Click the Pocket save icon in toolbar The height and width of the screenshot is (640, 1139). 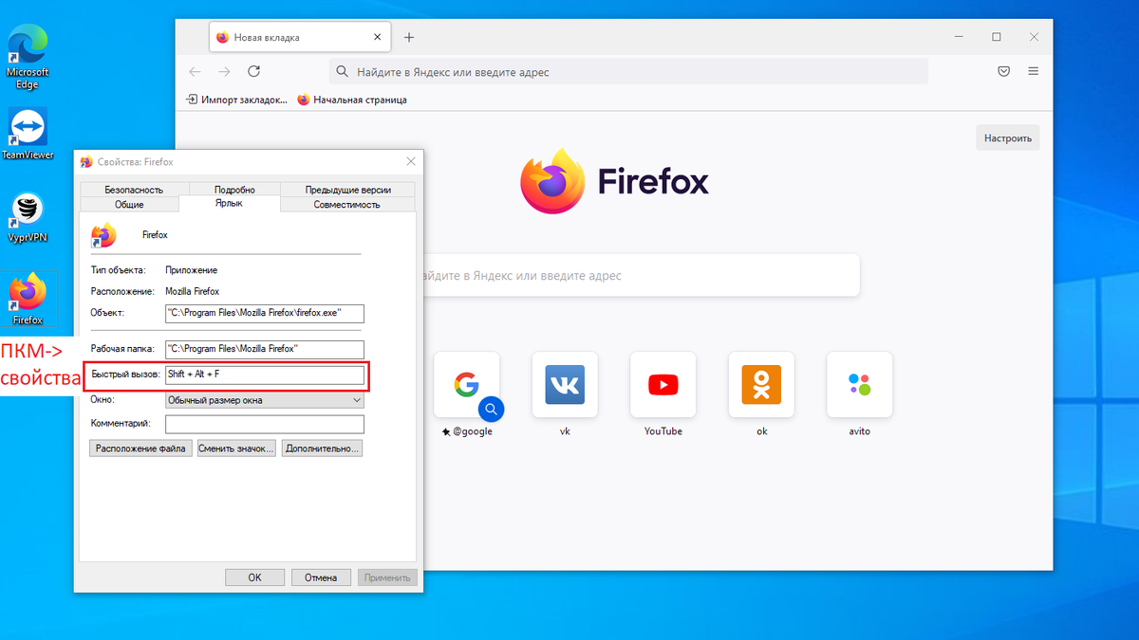[x=1003, y=71]
